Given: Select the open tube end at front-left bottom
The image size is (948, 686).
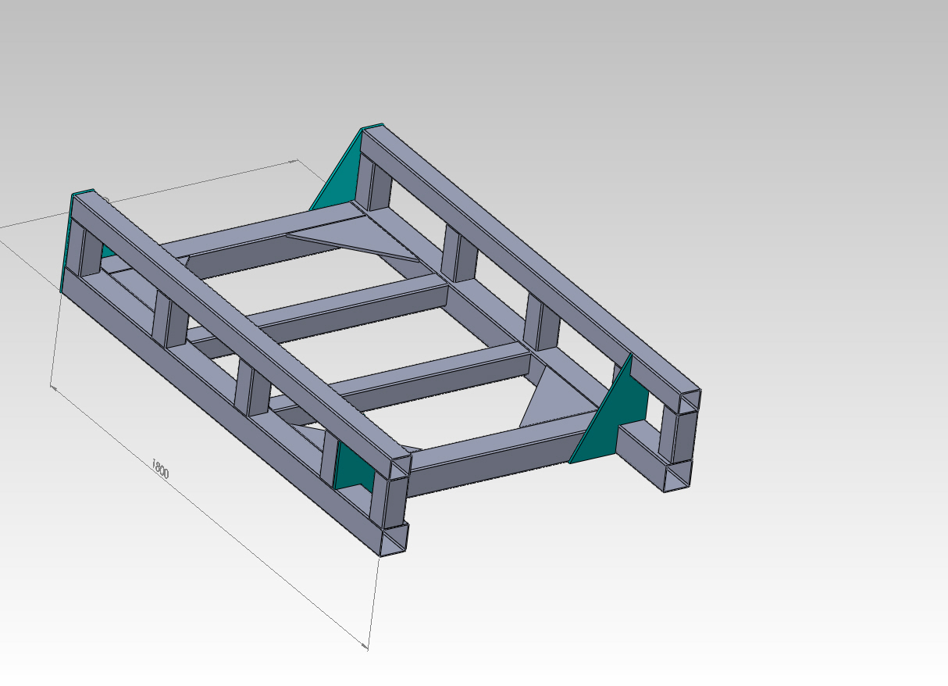Looking at the screenshot, I should coord(394,539).
